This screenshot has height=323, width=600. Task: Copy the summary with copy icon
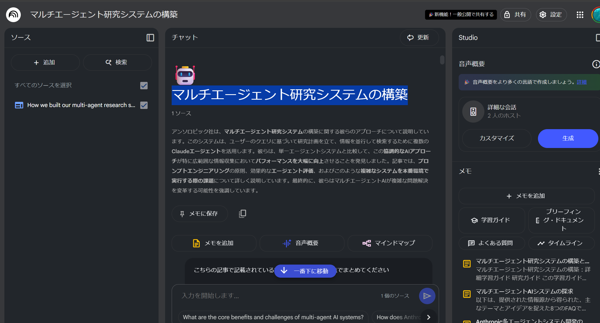tap(242, 214)
